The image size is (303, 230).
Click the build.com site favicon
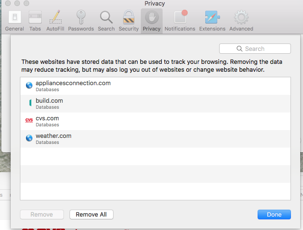[x=30, y=103]
